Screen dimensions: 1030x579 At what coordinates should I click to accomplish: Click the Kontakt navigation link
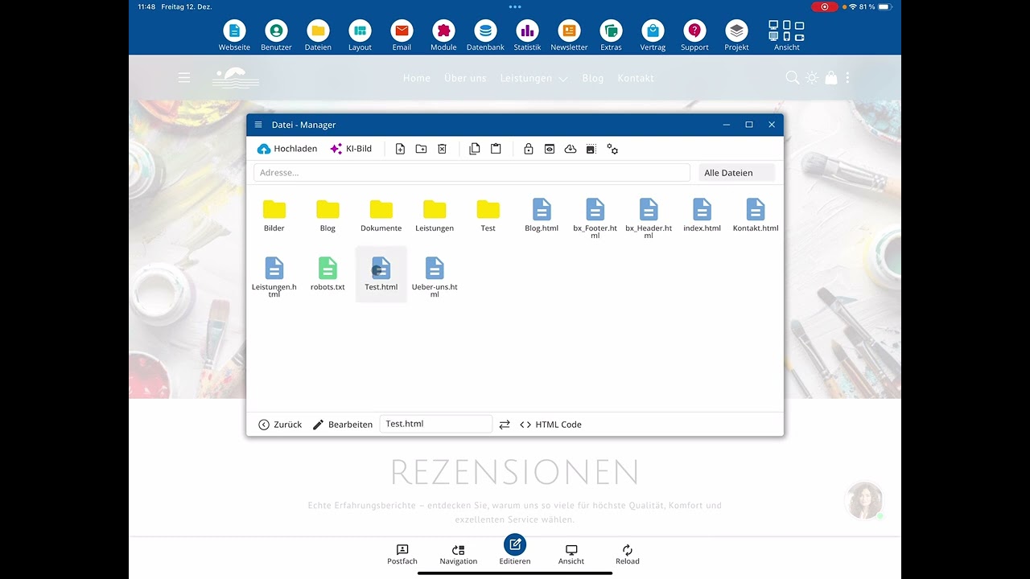(636, 78)
